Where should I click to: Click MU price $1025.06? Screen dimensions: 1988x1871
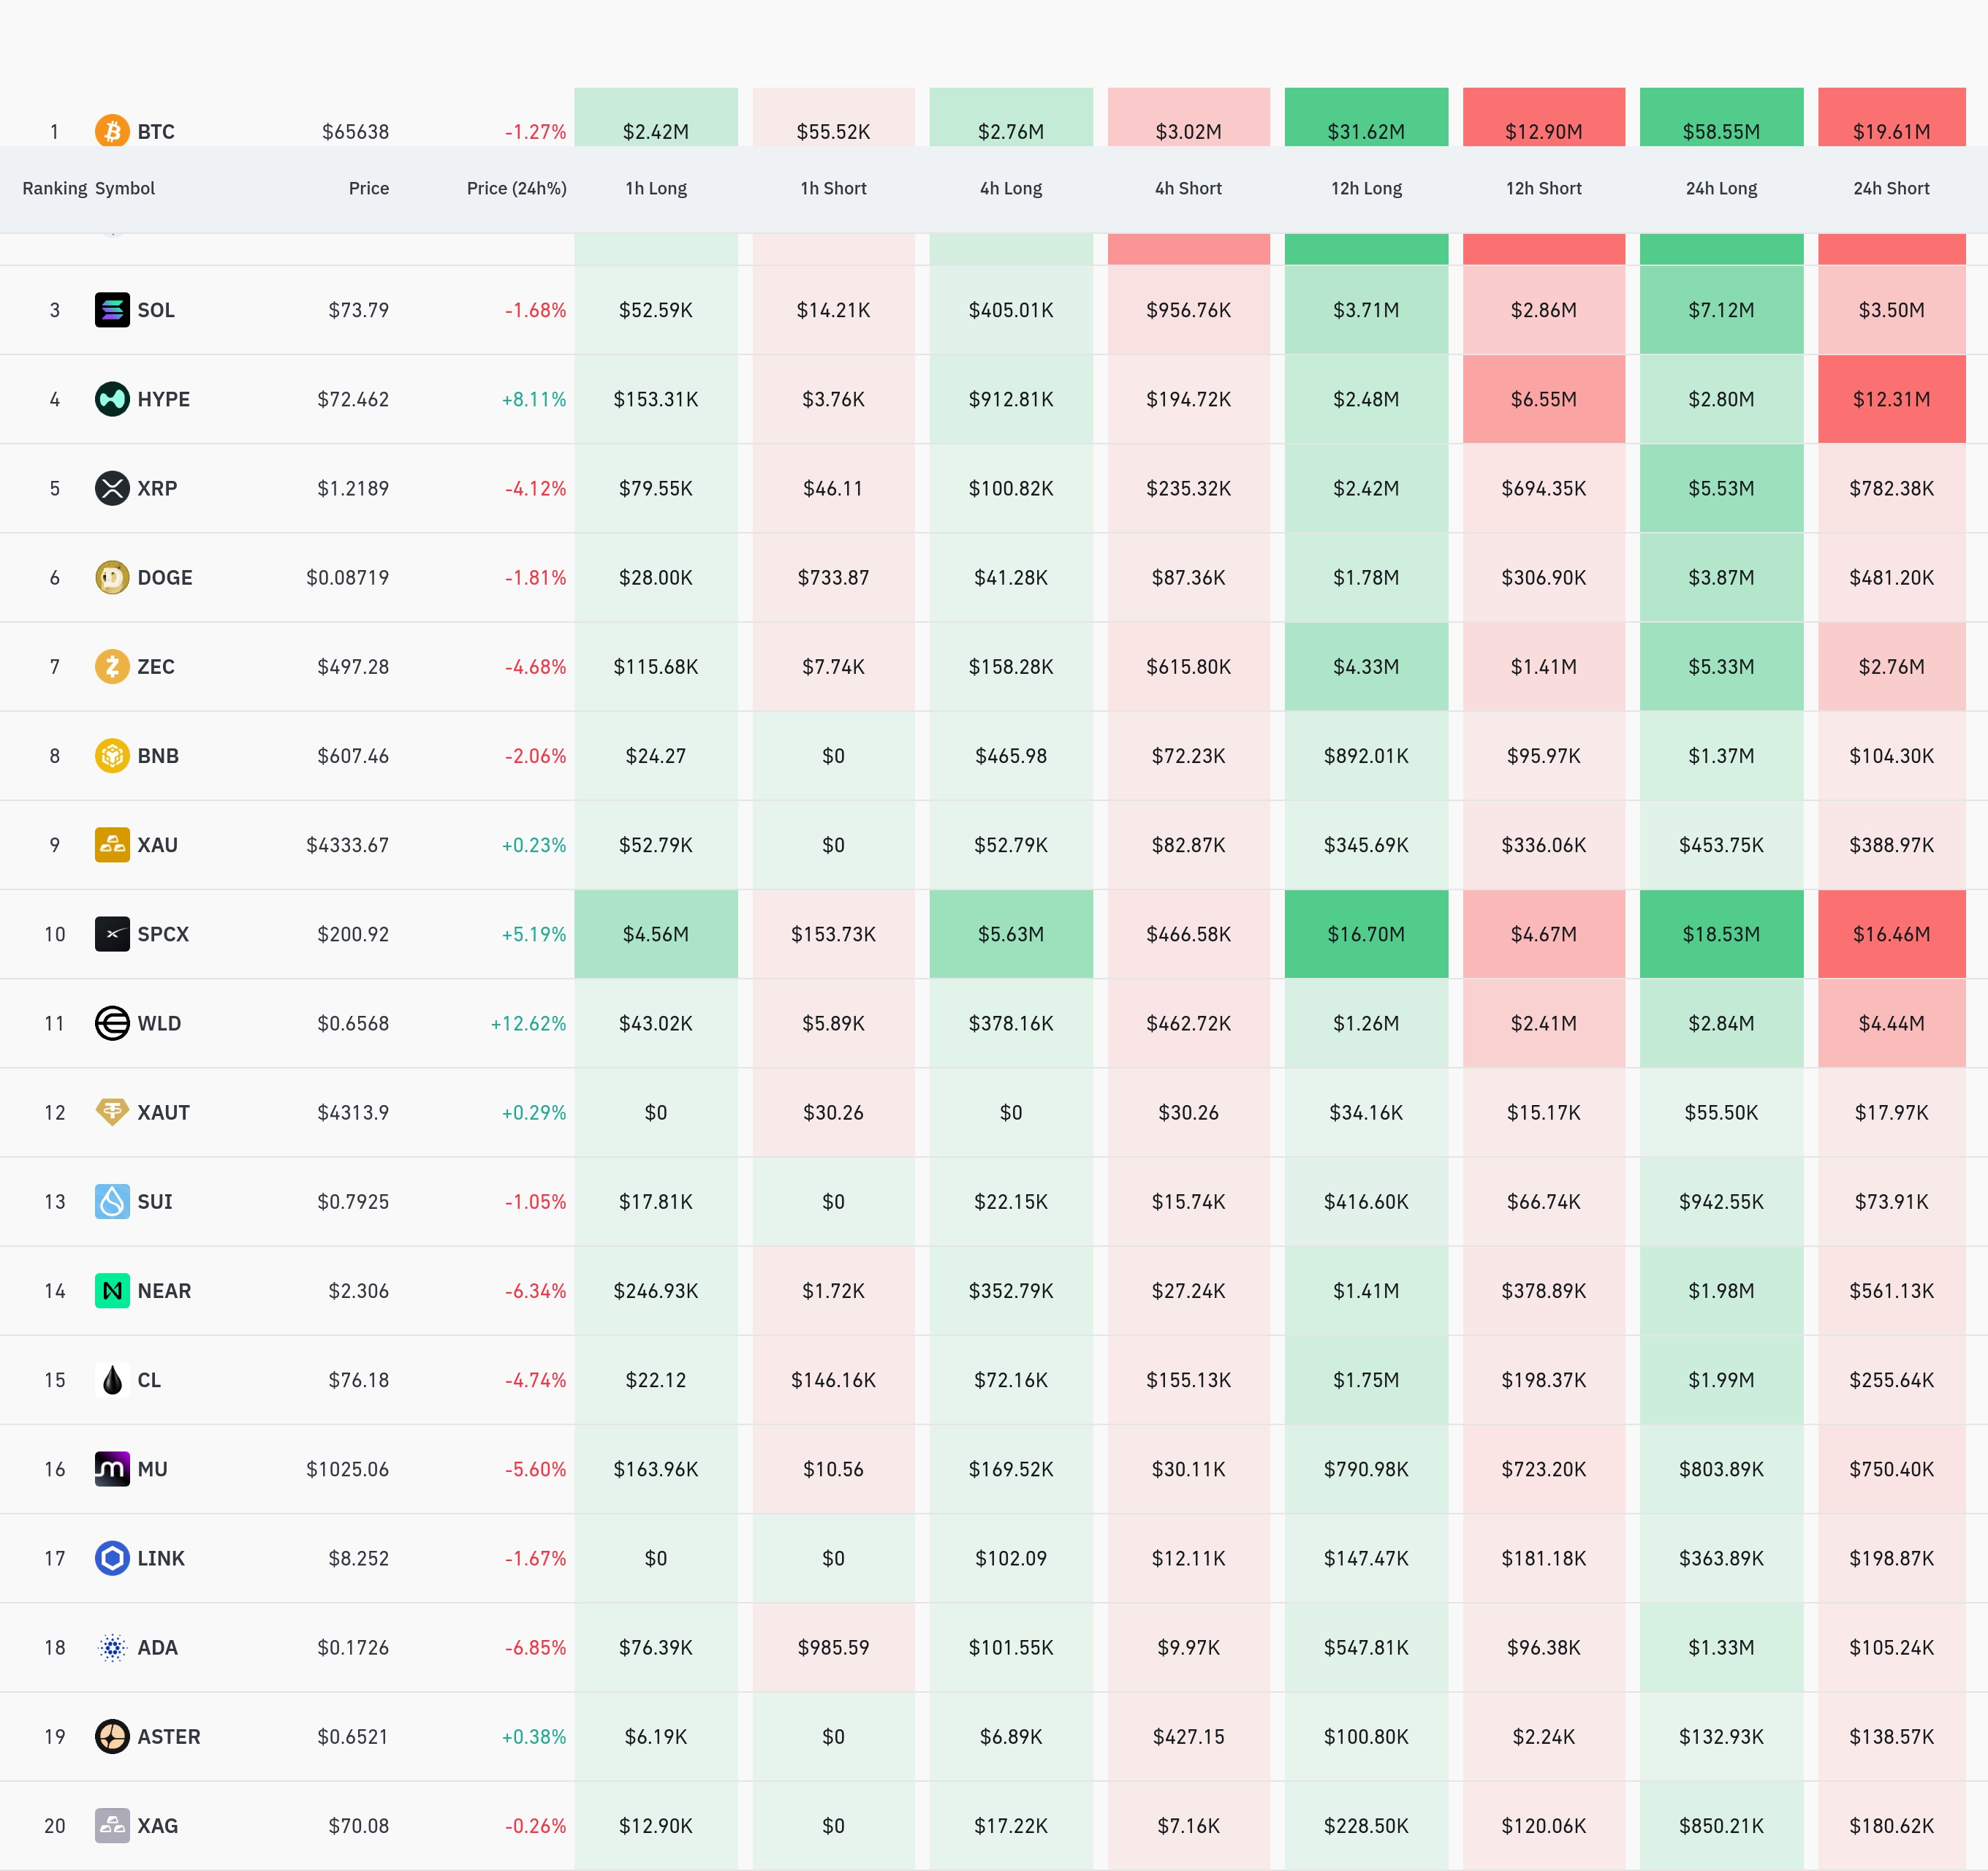pos(347,1469)
